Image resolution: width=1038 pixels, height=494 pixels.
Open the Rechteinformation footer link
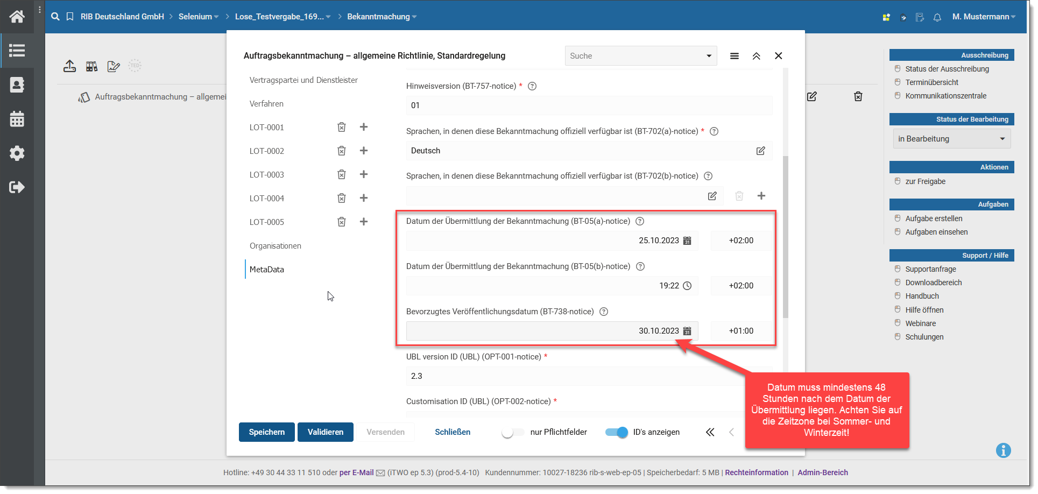click(x=757, y=472)
